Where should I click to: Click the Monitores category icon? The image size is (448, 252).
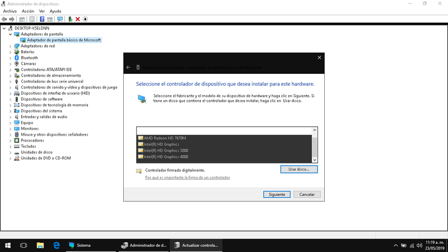[17, 129]
